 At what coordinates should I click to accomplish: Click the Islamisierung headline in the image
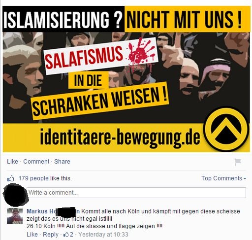tap(63, 19)
